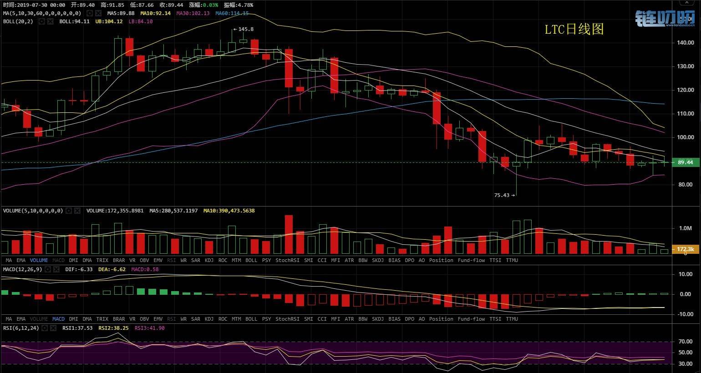Select TRIX in the MACD panel tabs
Screen dimensions: 701x373
102,319
